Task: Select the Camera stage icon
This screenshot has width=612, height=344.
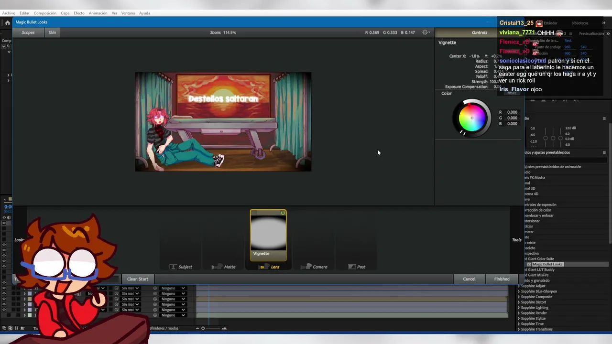Action: coord(306,267)
